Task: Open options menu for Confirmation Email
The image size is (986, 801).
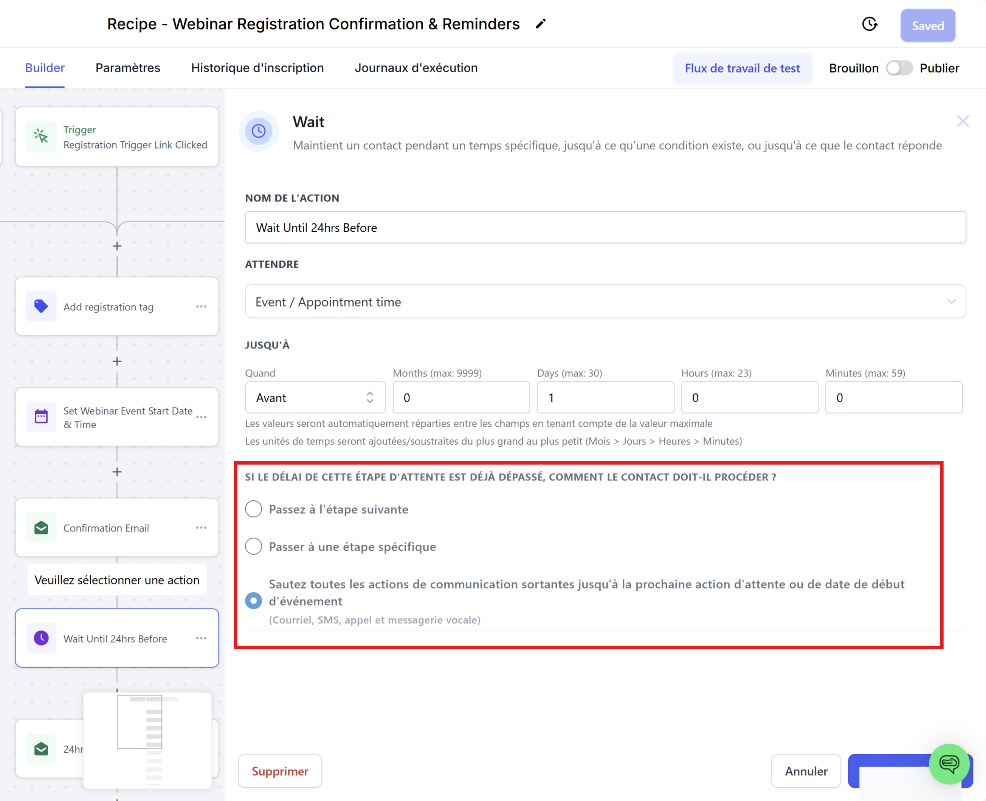Action: click(201, 527)
